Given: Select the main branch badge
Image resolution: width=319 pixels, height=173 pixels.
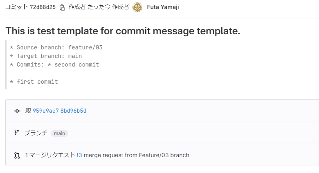Looking at the screenshot, I should coord(59,133).
